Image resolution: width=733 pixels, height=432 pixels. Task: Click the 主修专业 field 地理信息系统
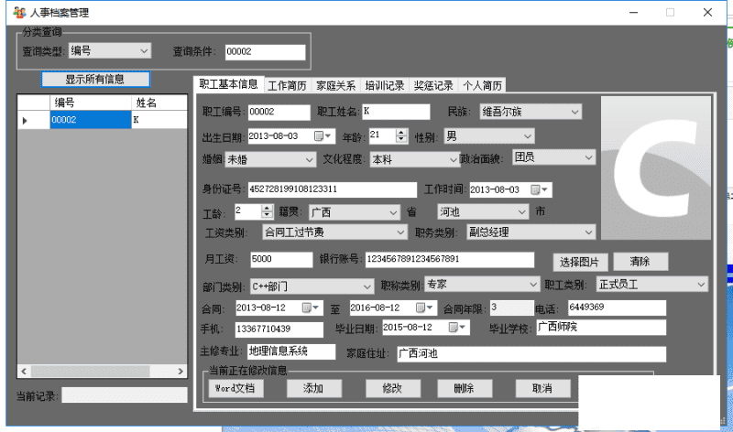(x=291, y=351)
